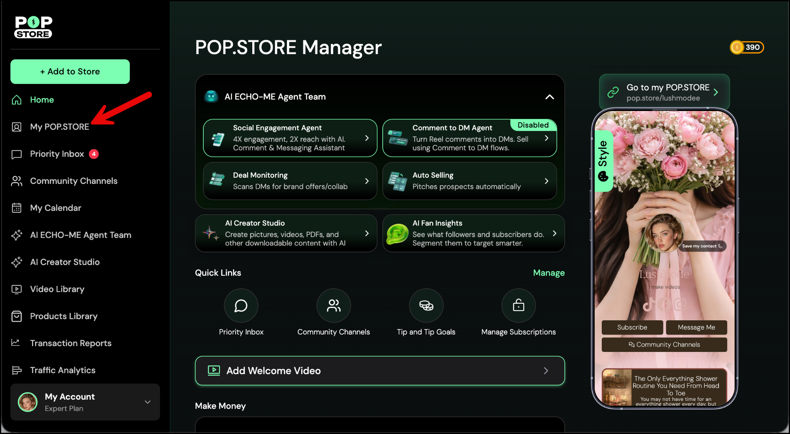Open the Social Engagement Agent card
Screen dimensions: 790x434
290,138
